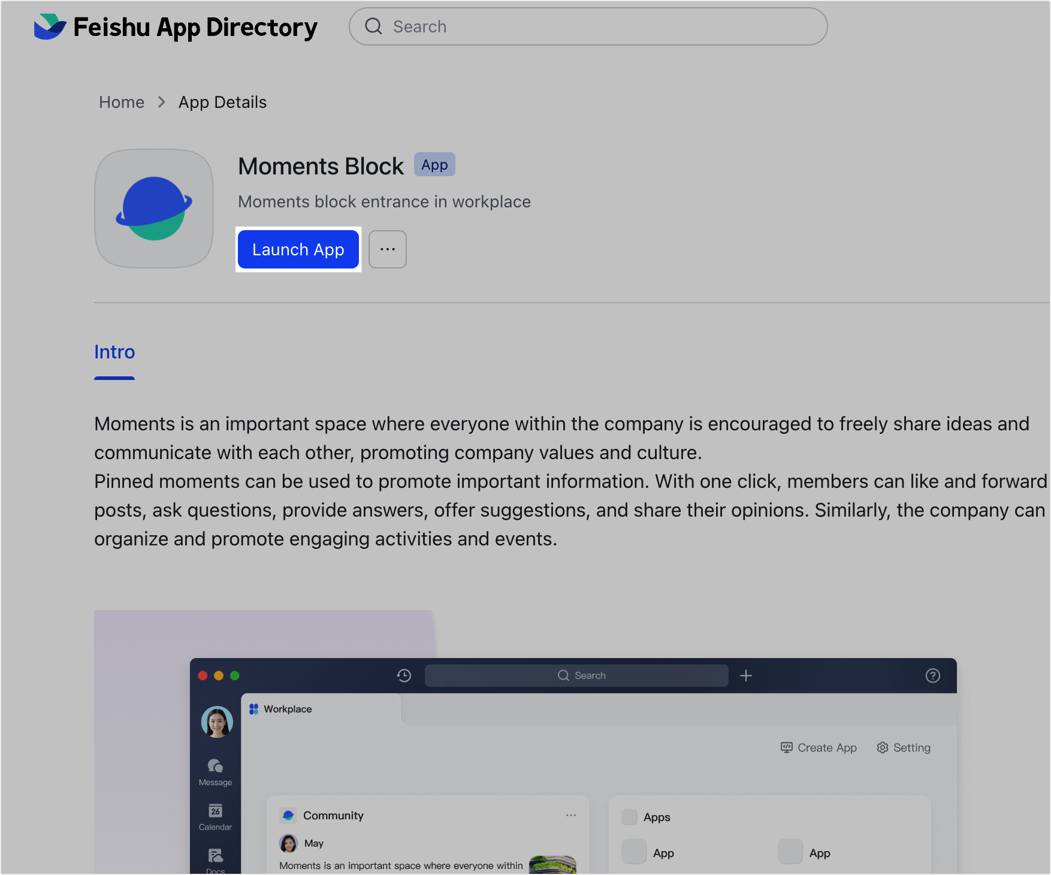The image size is (1051, 875).
Task: Go to Home breadcrumb
Action: (122, 102)
